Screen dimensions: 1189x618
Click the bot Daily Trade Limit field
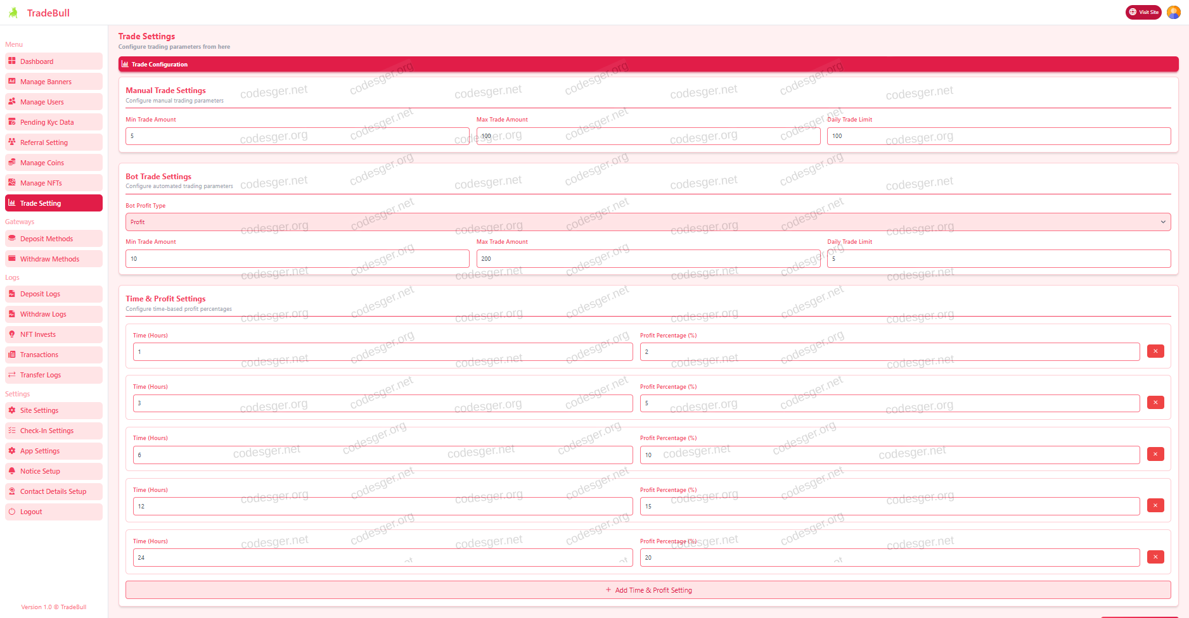coord(998,259)
